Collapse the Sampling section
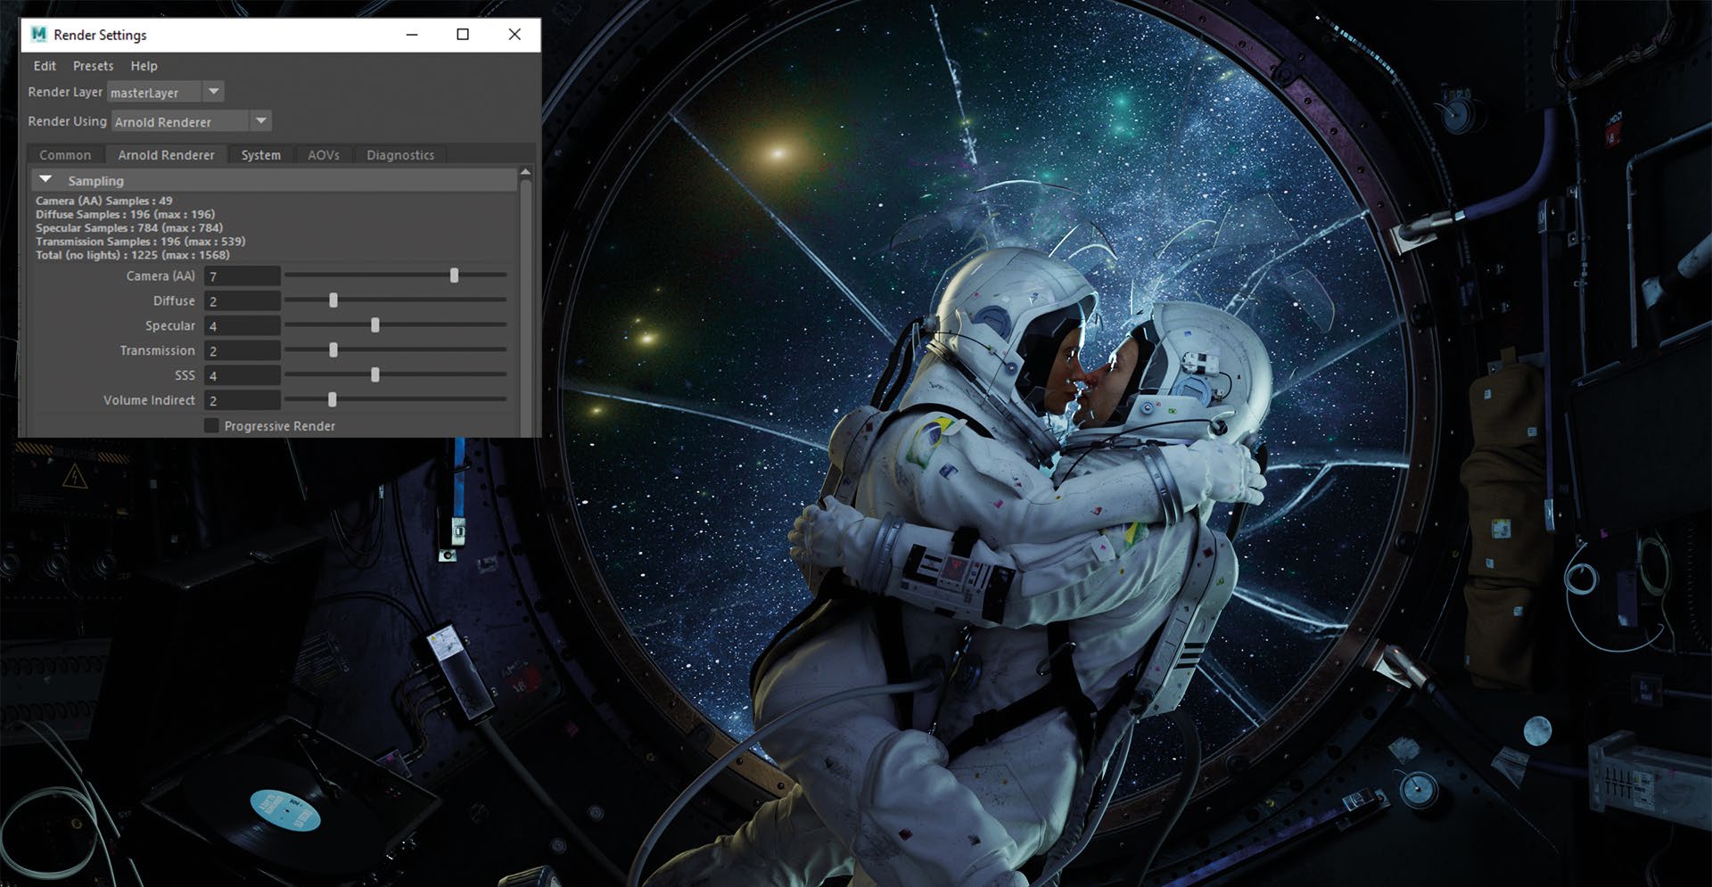 [x=46, y=180]
